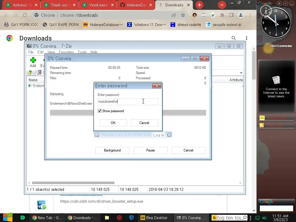Click the 7-Zip Add toolbar icon
This screenshot has height=222, width=296.
(33, 62)
